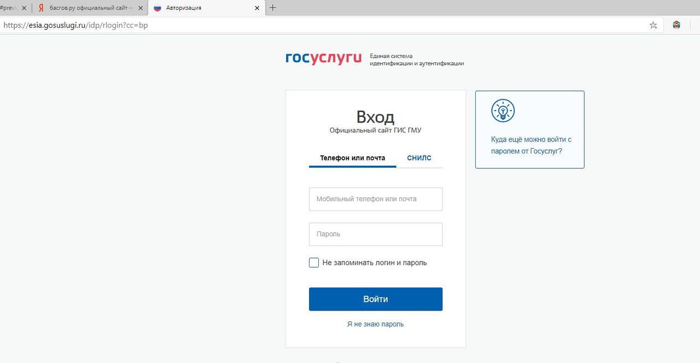700x363 pixels.
Task: Select the Телефон или почта login tab
Action: point(353,158)
